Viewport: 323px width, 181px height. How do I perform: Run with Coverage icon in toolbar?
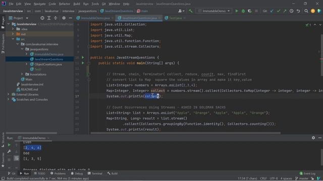(x=250, y=11)
